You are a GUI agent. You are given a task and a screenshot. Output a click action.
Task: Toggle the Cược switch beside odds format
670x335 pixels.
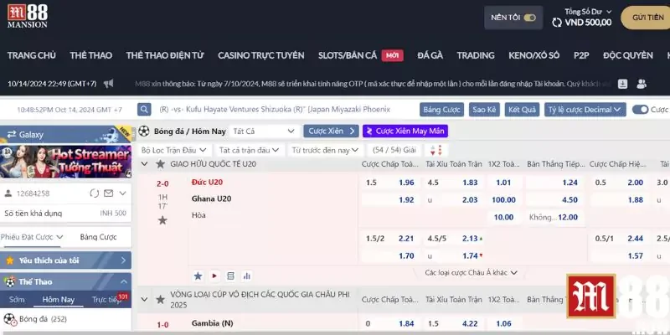(x=640, y=110)
